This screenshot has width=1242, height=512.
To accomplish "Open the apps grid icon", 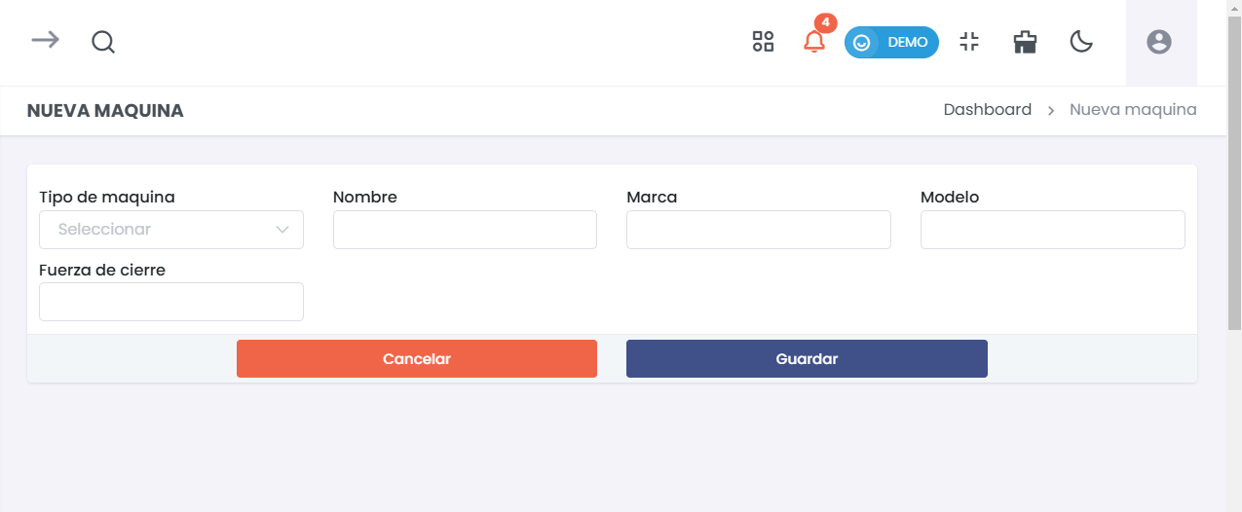I will 763,42.
